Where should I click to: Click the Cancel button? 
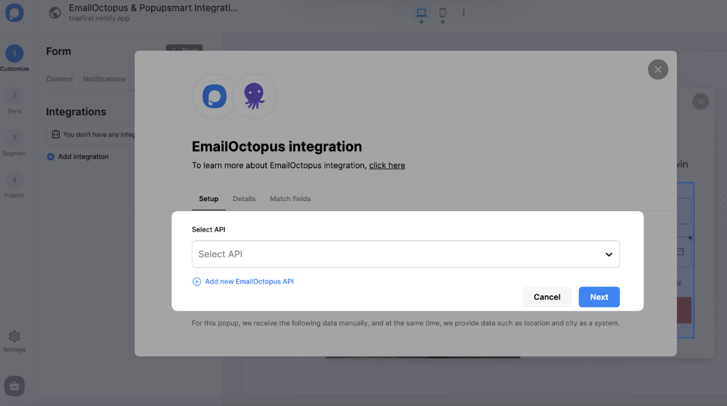click(547, 297)
